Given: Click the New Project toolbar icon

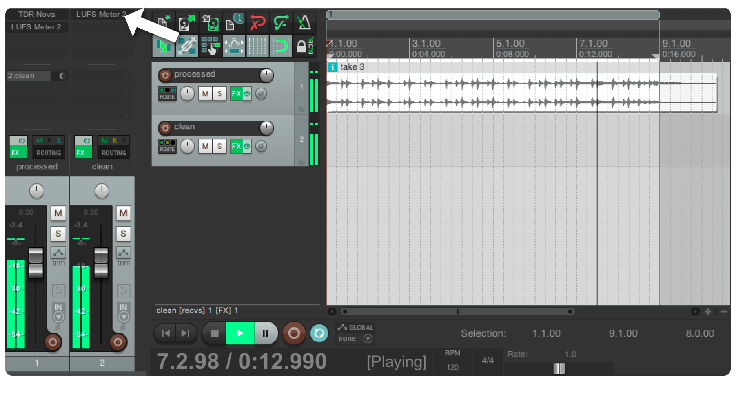Looking at the screenshot, I should point(163,22).
